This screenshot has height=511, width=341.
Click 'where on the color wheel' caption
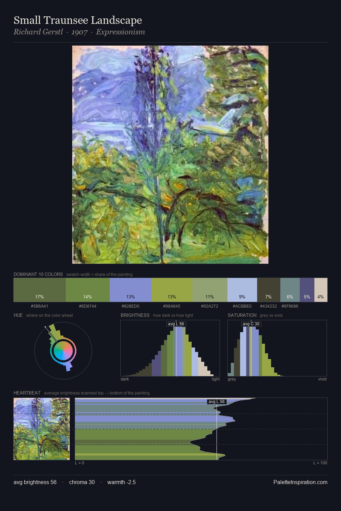coord(49,315)
